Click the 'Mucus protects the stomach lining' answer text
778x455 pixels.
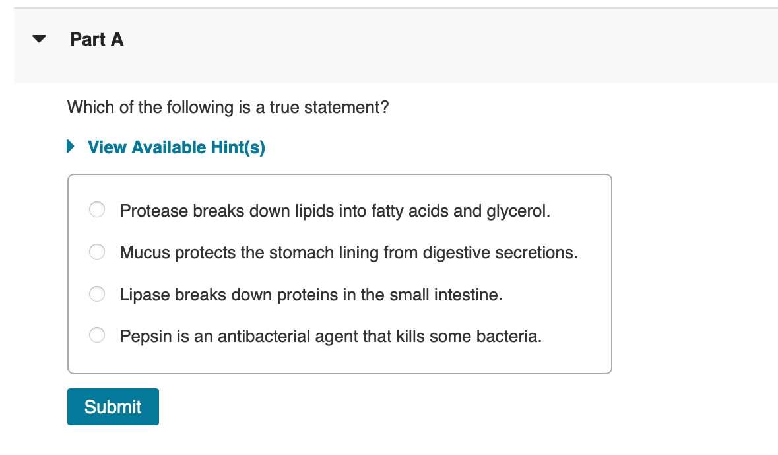click(349, 253)
